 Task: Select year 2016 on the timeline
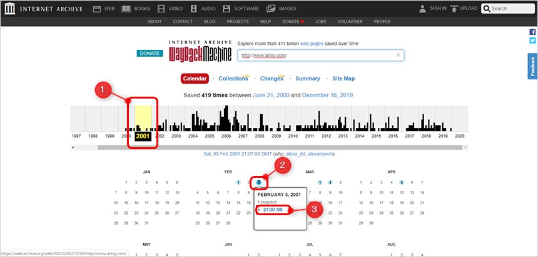393,136
